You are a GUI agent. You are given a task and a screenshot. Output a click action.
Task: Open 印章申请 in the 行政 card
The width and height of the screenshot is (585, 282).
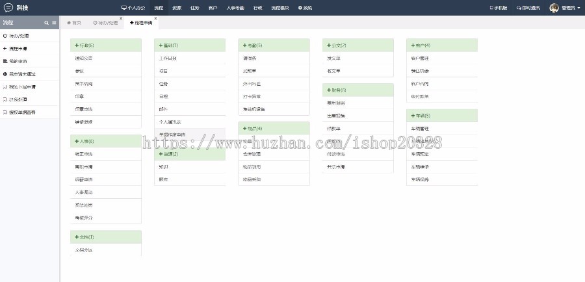coord(106,109)
